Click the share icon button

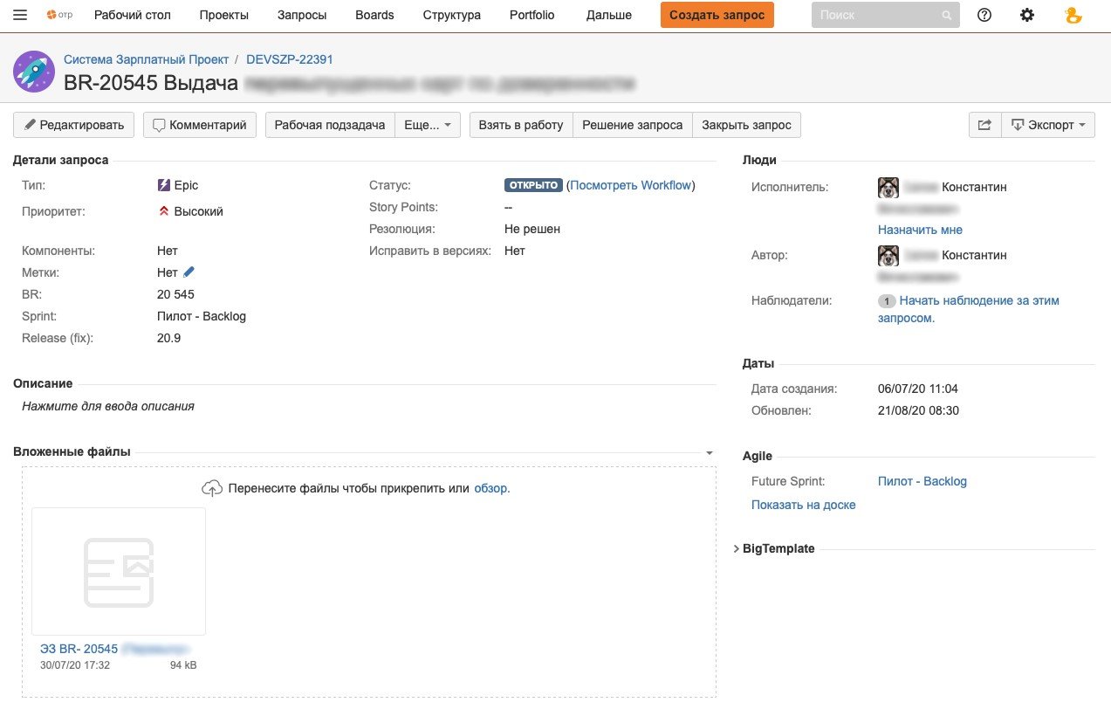point(984,125)
